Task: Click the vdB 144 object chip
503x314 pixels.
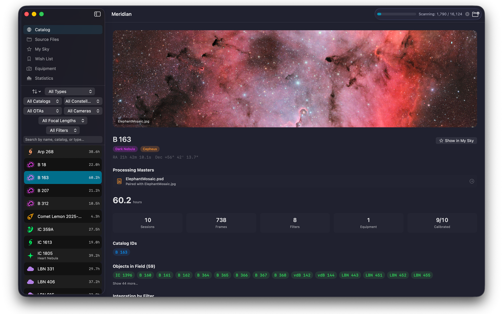Action: tap(326, 275)
